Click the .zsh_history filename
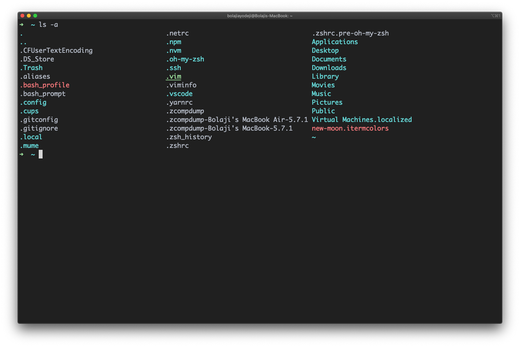520x347 pixels. (x=188, y=137)
